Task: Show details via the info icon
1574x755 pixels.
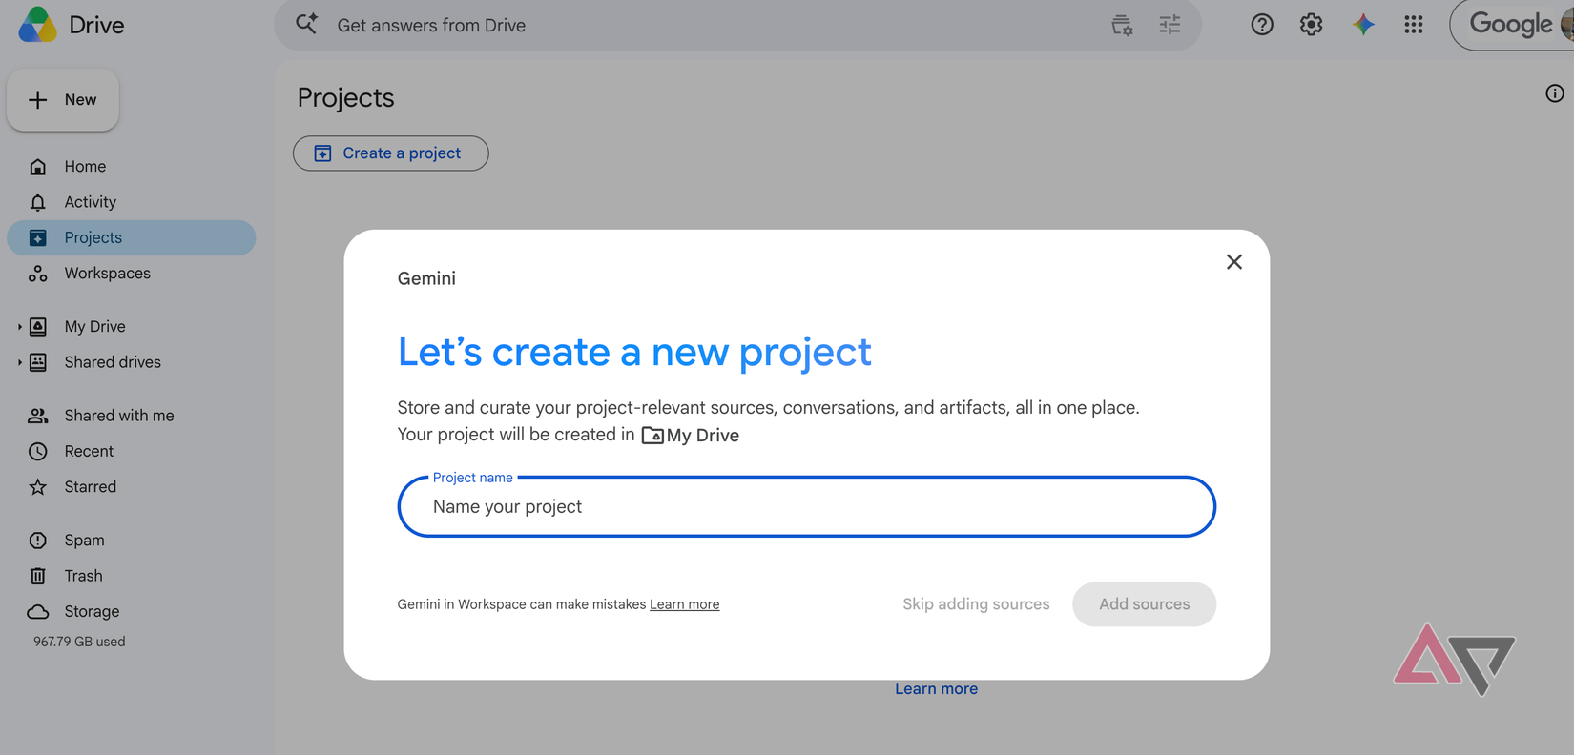Action: (1555, 93)
